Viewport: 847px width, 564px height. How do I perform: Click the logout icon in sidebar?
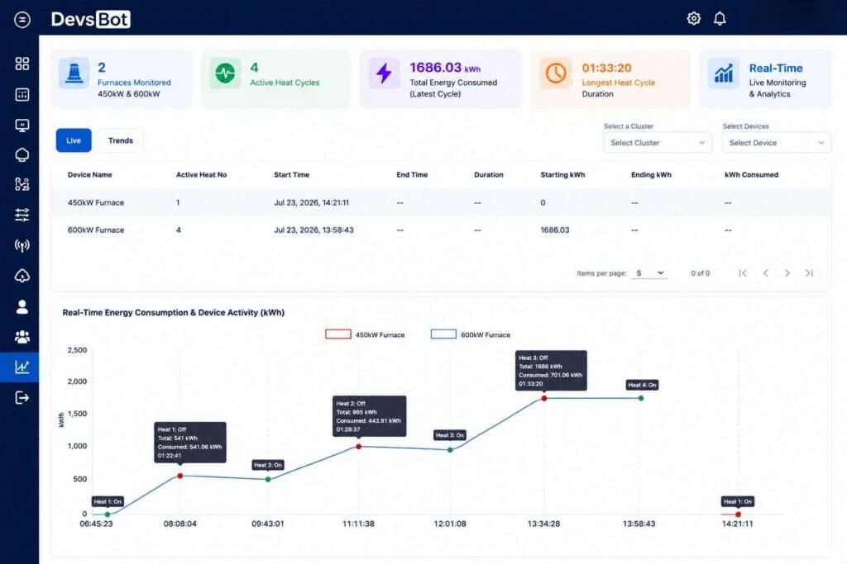(x=22, y=398)
